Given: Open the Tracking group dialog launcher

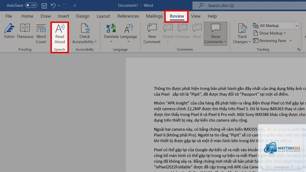Looking at the screenshot, I should [299, 50].
